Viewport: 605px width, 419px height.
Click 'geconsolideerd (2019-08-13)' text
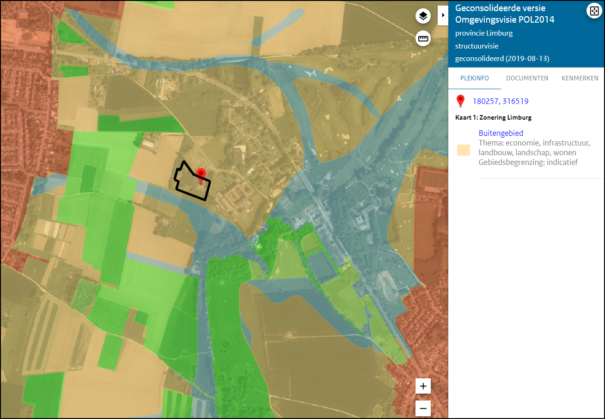click(x=502, y=59)
